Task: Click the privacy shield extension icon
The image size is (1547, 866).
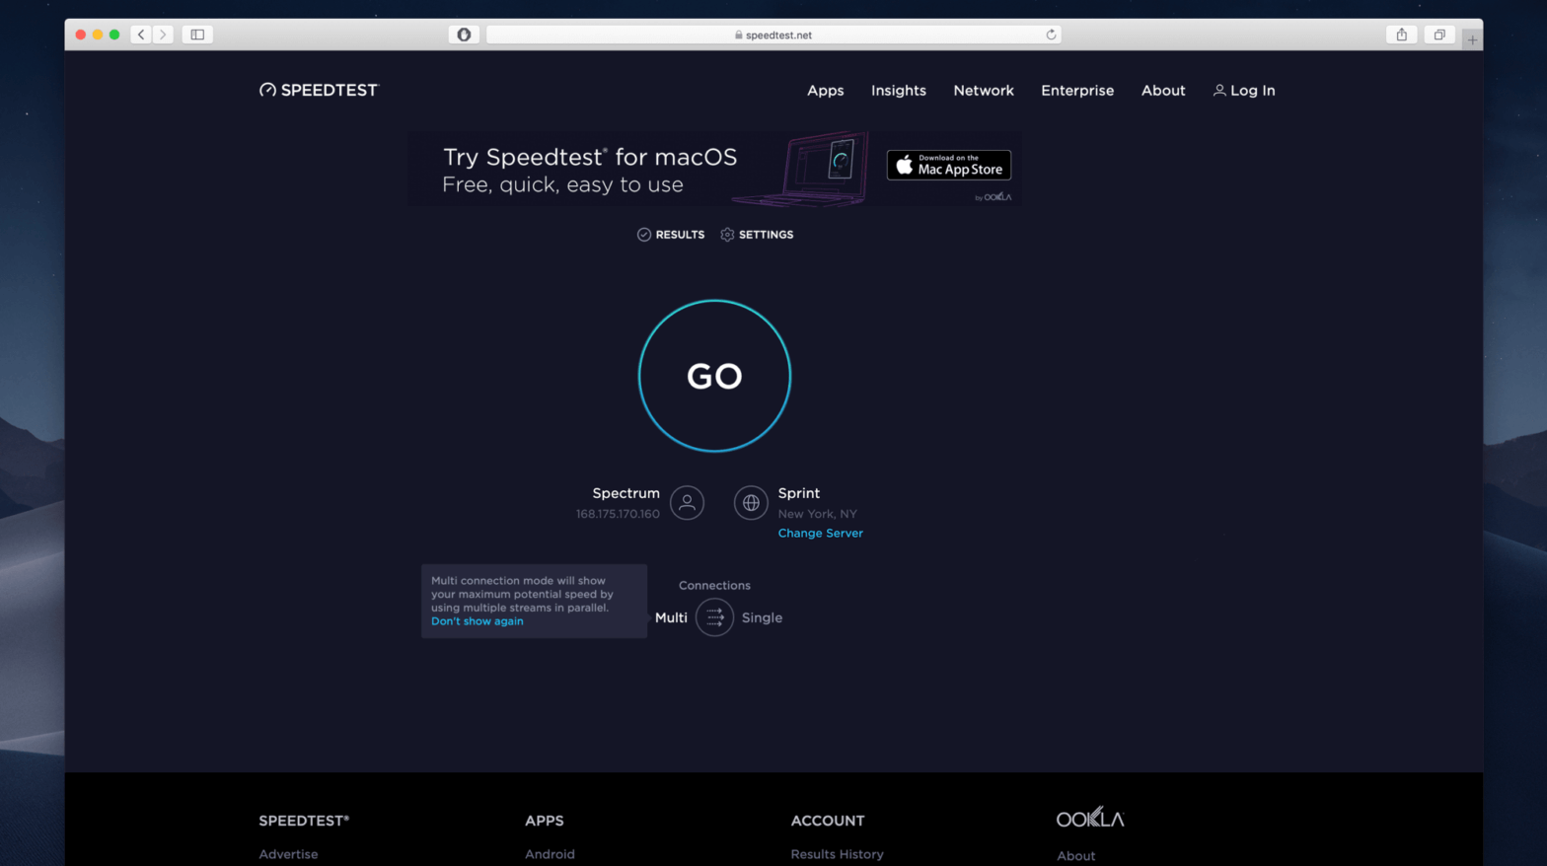Action: (x=464, y=35)
